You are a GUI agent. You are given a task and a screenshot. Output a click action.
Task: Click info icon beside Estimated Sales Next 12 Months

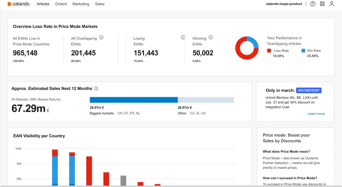(x=96, y=89)
